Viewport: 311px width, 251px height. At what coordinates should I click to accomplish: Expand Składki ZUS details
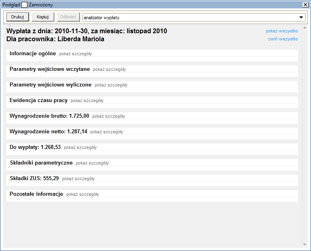click(78, 179)
